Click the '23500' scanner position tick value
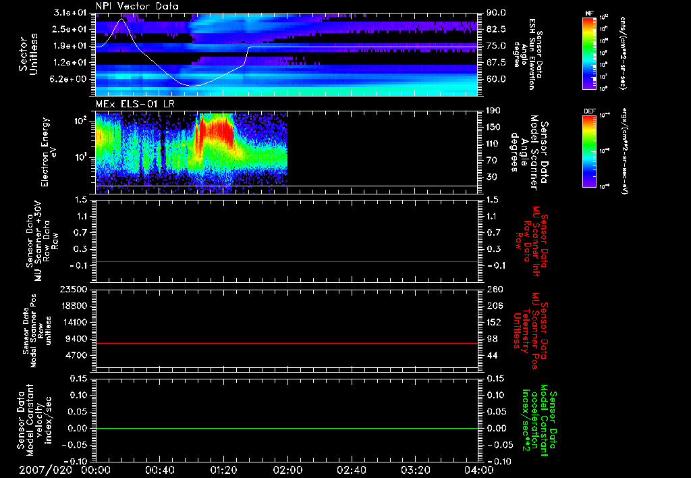 pos(73,289)
